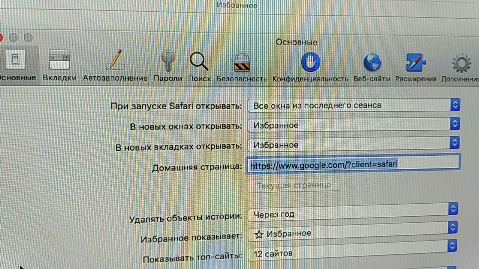Click the Домашняя страница URL field

click(353, 163)
